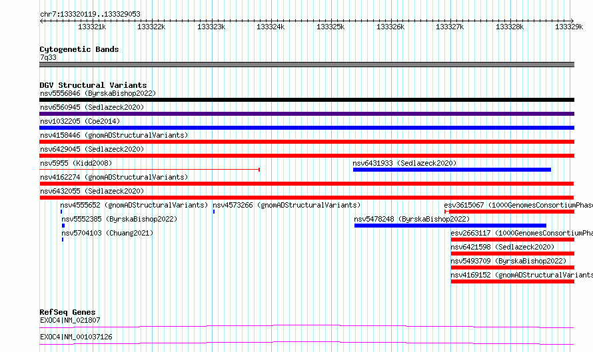This screenshot has width=593, height=352.
Task: Click the nsv6429045 (Sedlazeck2020) label
Action: coord(92,149)
